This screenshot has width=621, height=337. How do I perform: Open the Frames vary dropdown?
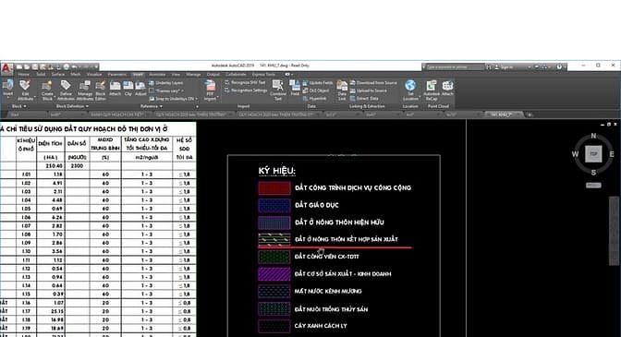(x=167, y=91)
